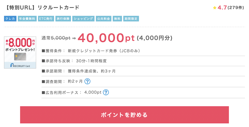
Task: Open the 279件 reviews count
Action: 236,8
